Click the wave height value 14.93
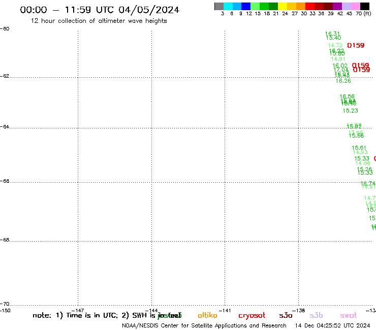The image size is (376, 330). pos(360,152)
